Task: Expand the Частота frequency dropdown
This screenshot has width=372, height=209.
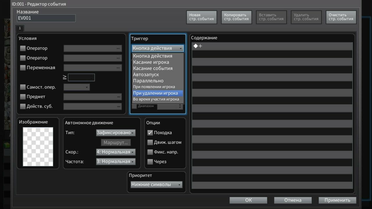Action: pyautogui.click(x=116, y=162)
